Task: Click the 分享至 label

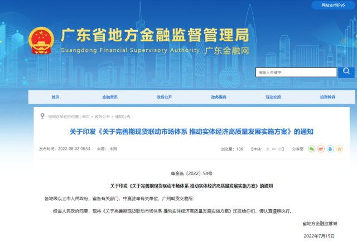Action: click(x=298, y=149)
